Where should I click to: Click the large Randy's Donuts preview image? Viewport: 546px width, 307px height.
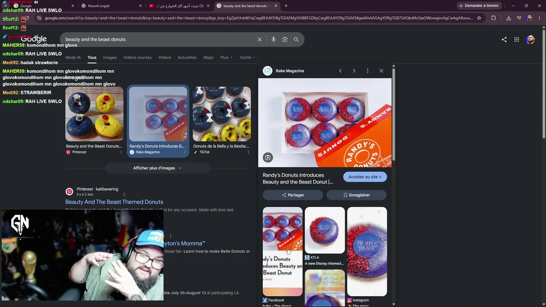coord(325,123)
